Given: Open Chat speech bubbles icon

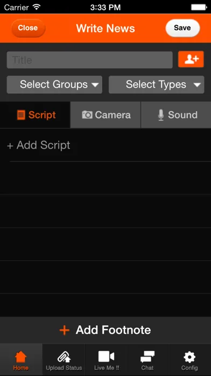Looking at the screenshot, I should pos(147,357).
